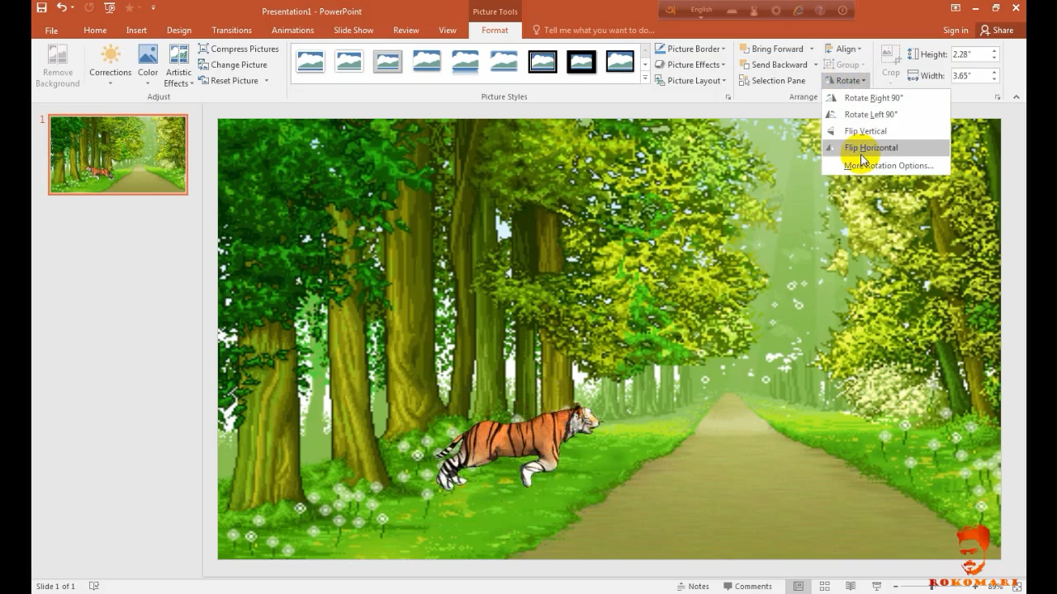Viewport: 1057px width, 594px height.
Task: Switch to the View tab
Action: tap(448, 31)
